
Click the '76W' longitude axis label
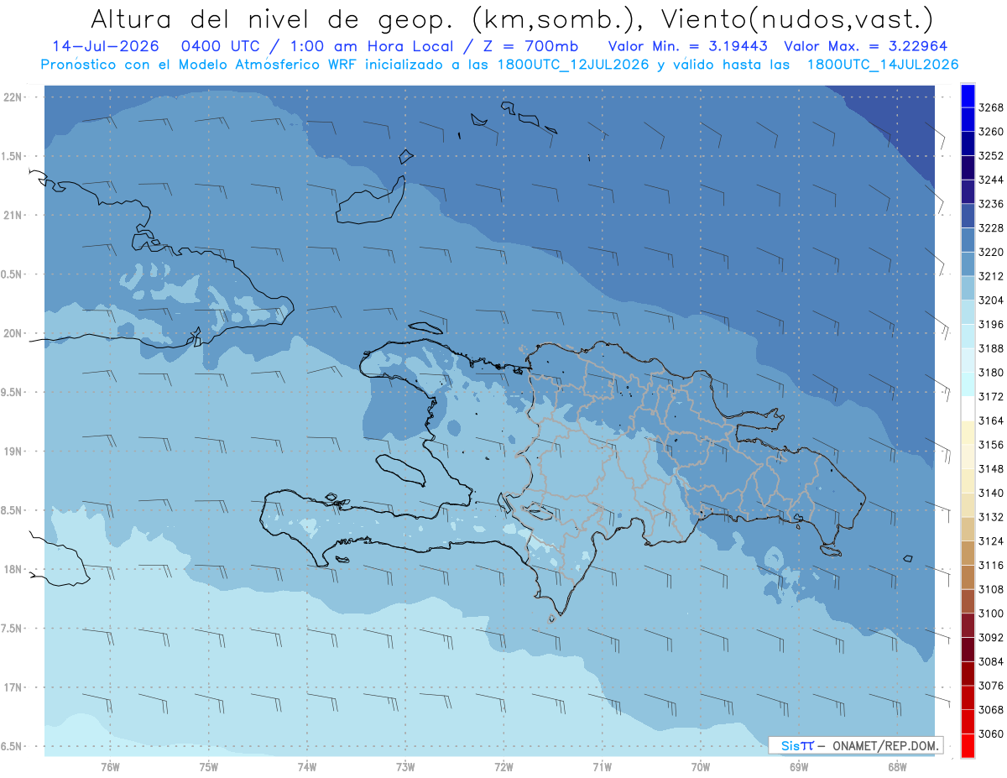click(x=110, y=767)
